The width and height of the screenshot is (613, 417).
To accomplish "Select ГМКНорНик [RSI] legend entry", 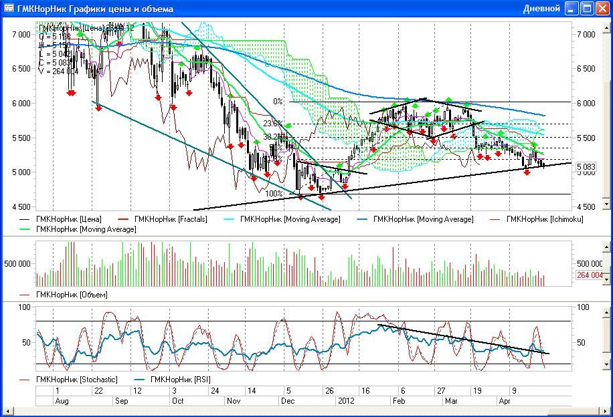I will pos(172,379).
